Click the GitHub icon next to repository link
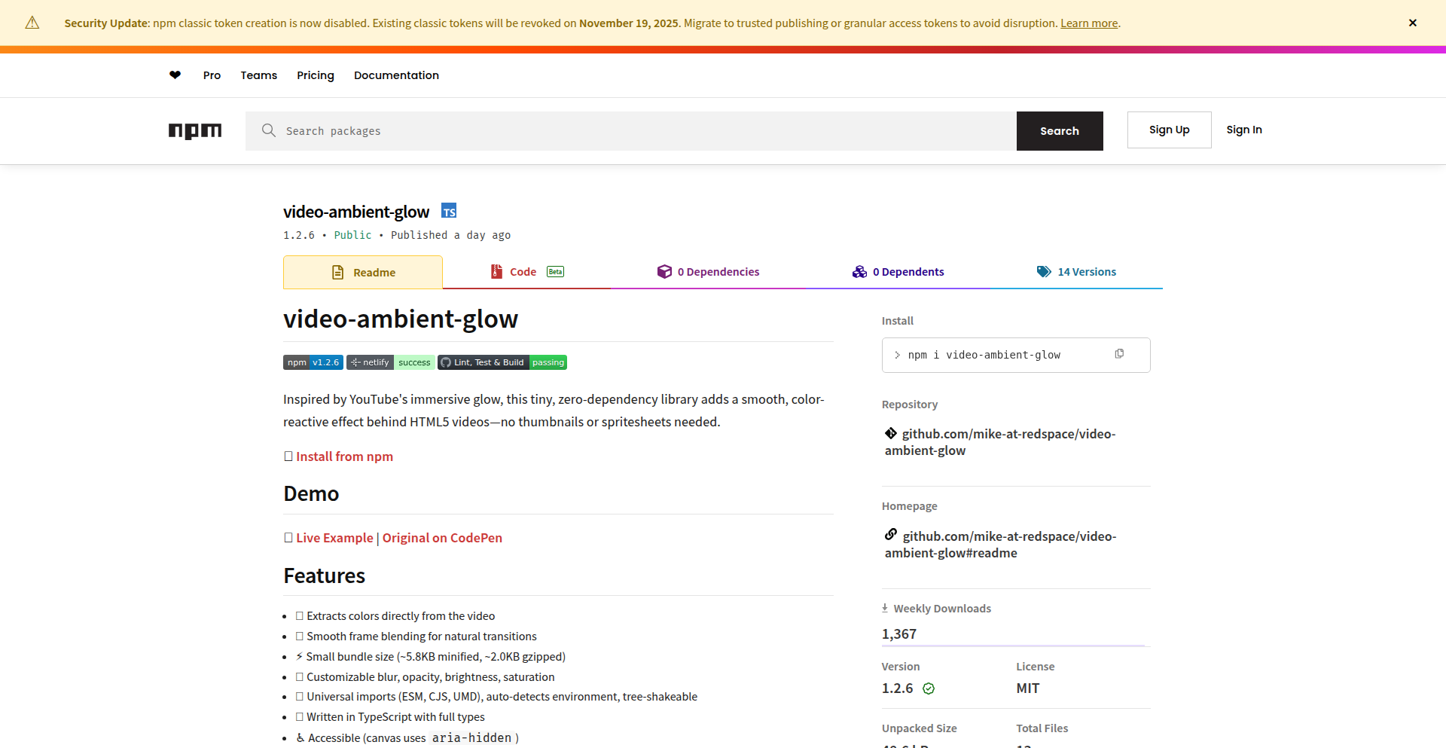 pos(890,433)
